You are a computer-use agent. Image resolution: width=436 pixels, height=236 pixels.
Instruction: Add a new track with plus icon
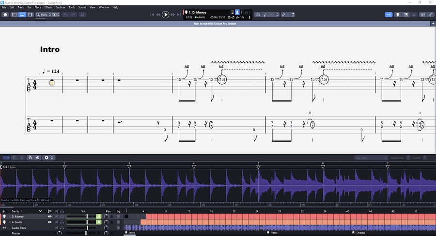[x=4, y=211]
